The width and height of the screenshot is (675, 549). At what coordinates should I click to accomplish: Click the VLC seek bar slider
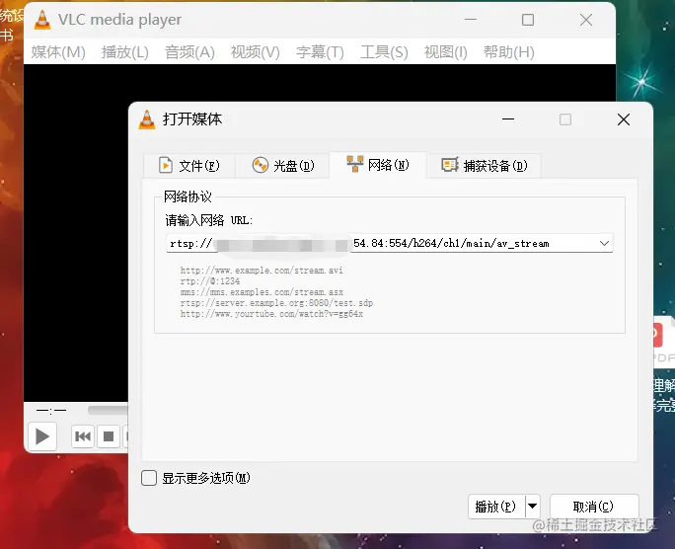[x=108, y=410]
